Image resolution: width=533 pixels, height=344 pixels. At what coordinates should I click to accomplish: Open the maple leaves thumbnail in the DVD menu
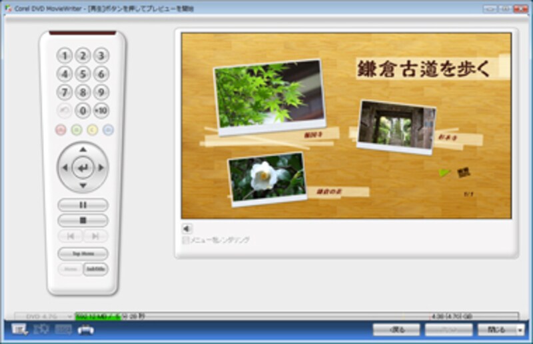click(270, 96)
